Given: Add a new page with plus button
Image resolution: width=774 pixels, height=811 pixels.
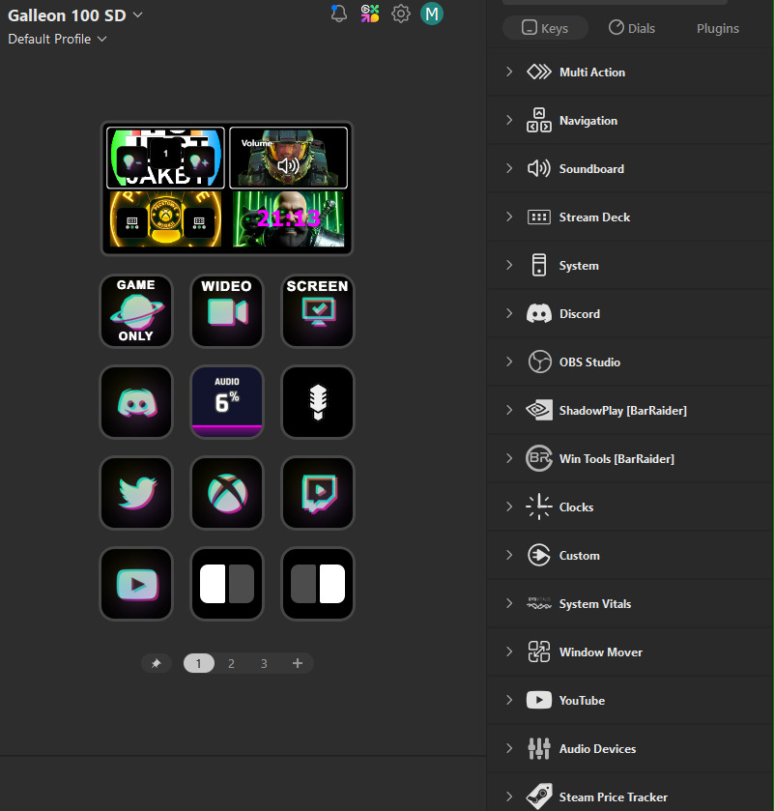Looking at the screenshot, I should tap(297, 663).
